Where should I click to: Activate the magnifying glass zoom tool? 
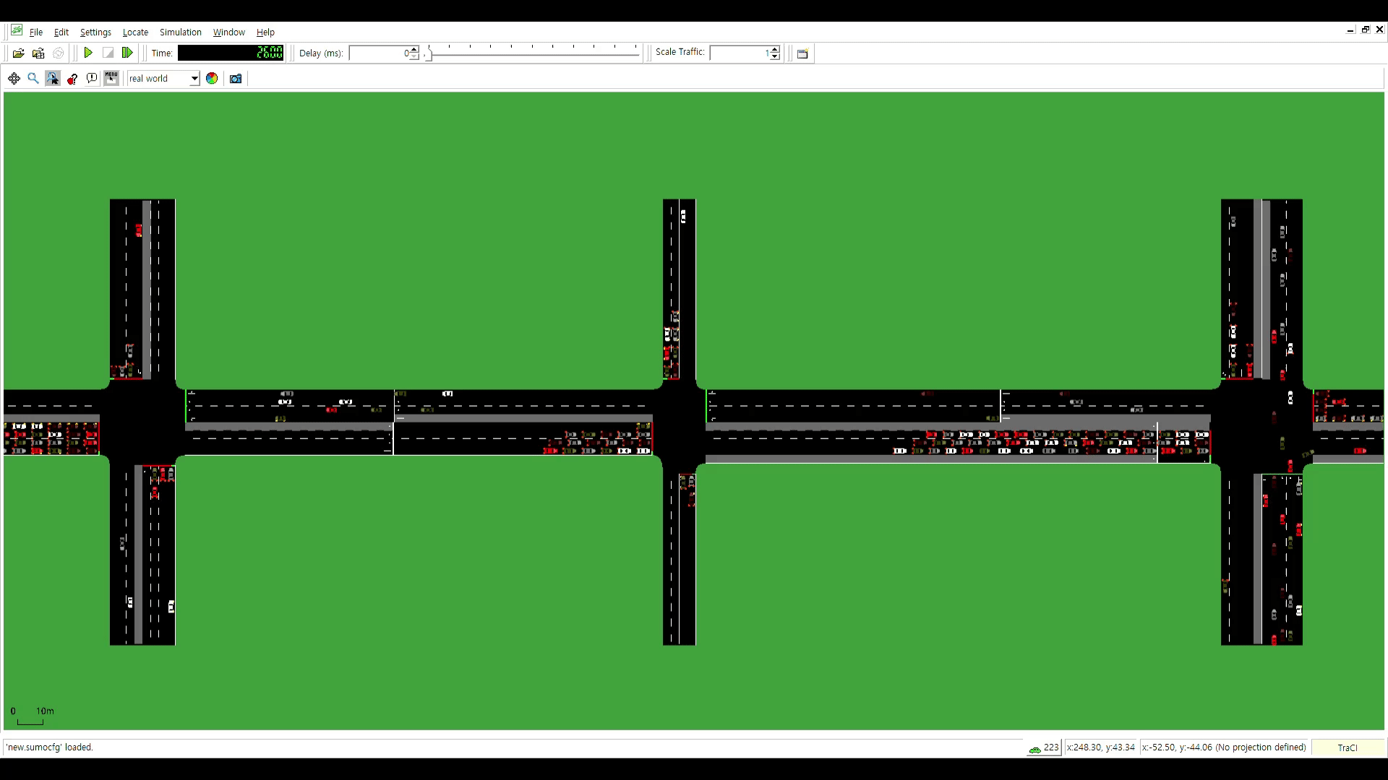[33, 79]
